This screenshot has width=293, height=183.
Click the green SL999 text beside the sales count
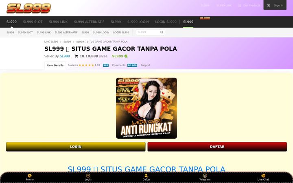(118, 56)
